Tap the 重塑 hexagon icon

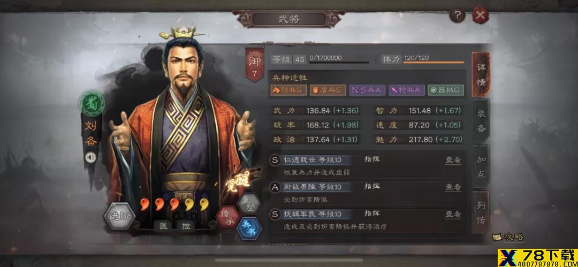pos(248,203)
